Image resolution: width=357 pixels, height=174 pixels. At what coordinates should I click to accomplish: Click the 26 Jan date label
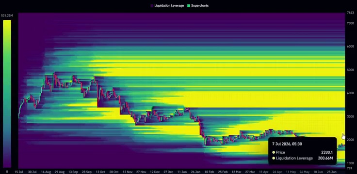click(195, 172)
